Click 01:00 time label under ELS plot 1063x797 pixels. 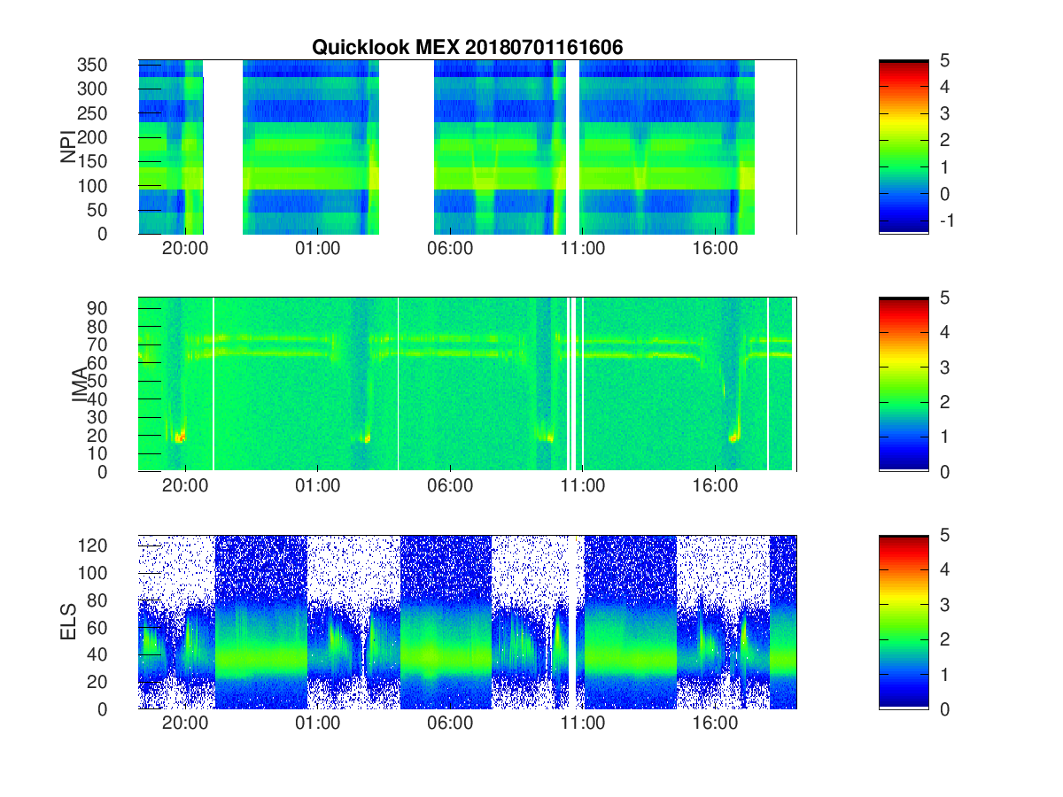[317, 723]
